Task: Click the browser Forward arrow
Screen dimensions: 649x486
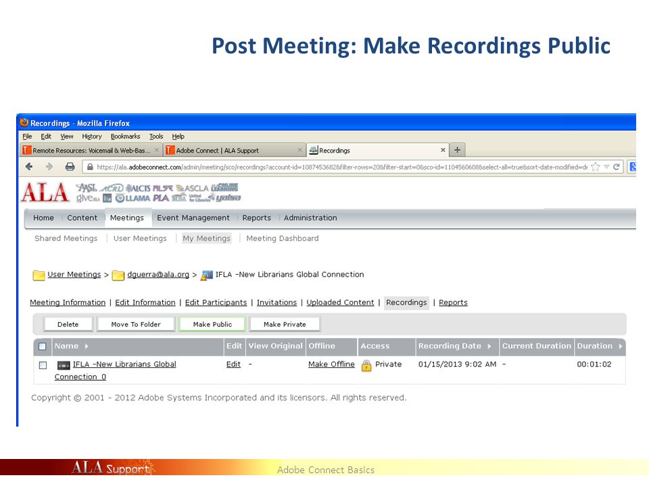Action: tap(49, 167)
